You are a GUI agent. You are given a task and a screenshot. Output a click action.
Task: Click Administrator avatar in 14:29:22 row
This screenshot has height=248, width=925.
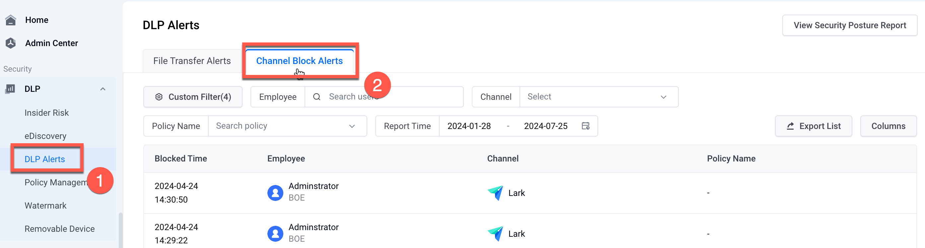(275, 234)
